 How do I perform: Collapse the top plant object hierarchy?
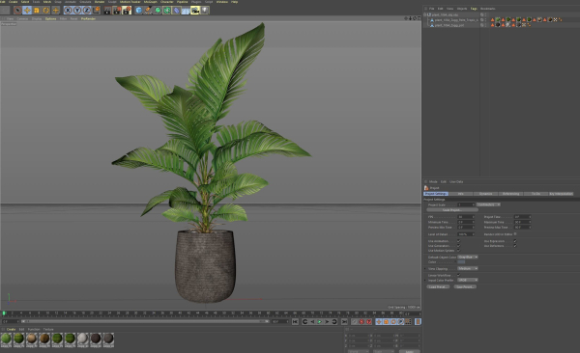[x=425, y=14]
